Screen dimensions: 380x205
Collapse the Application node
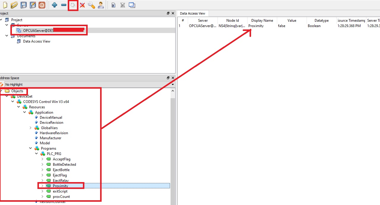pos(25,112)
